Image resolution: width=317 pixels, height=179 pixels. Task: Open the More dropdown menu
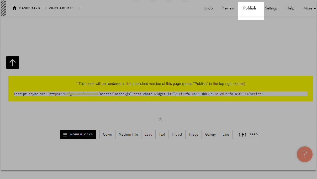point(309,8)
